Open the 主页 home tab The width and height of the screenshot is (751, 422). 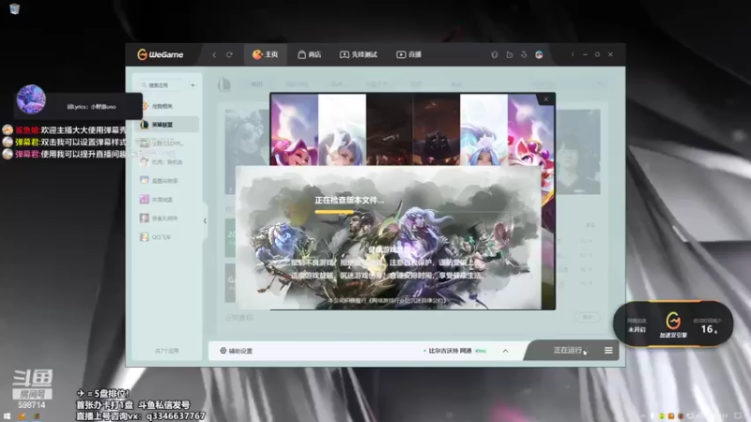click(266, 54)
